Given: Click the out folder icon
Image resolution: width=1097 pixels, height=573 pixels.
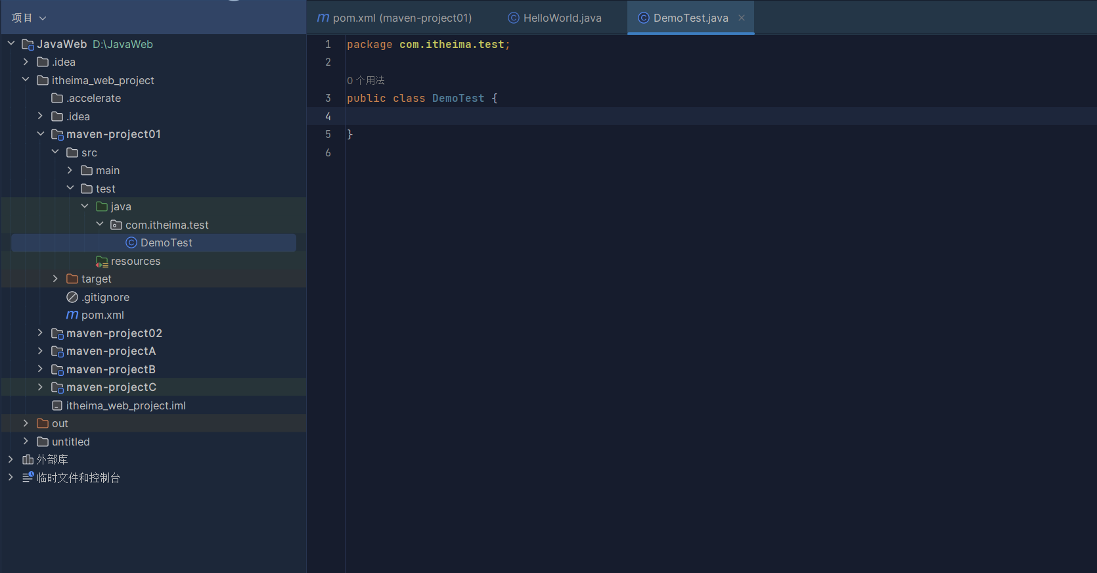Looking at the screenshot, I should click(x=43, y=423).
